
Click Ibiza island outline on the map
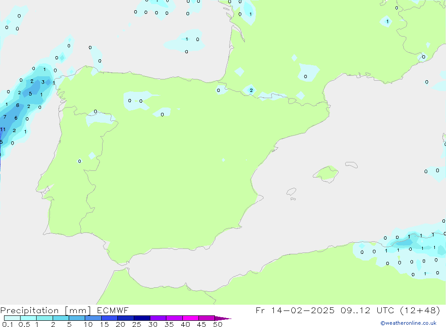(x=291, y=191)
